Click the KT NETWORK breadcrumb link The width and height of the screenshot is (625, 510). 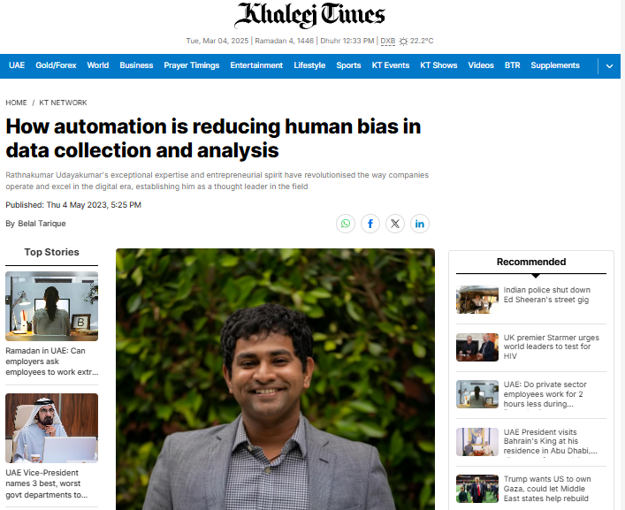click(63, 103)
